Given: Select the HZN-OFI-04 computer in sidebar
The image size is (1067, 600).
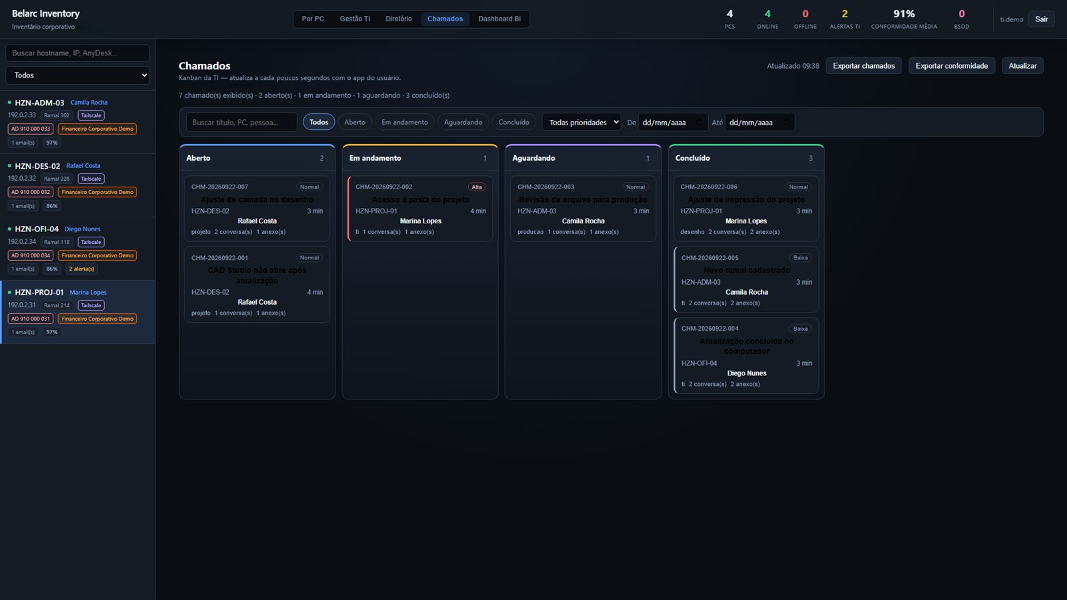Looking at the screenshot, I should click(77, 249).
